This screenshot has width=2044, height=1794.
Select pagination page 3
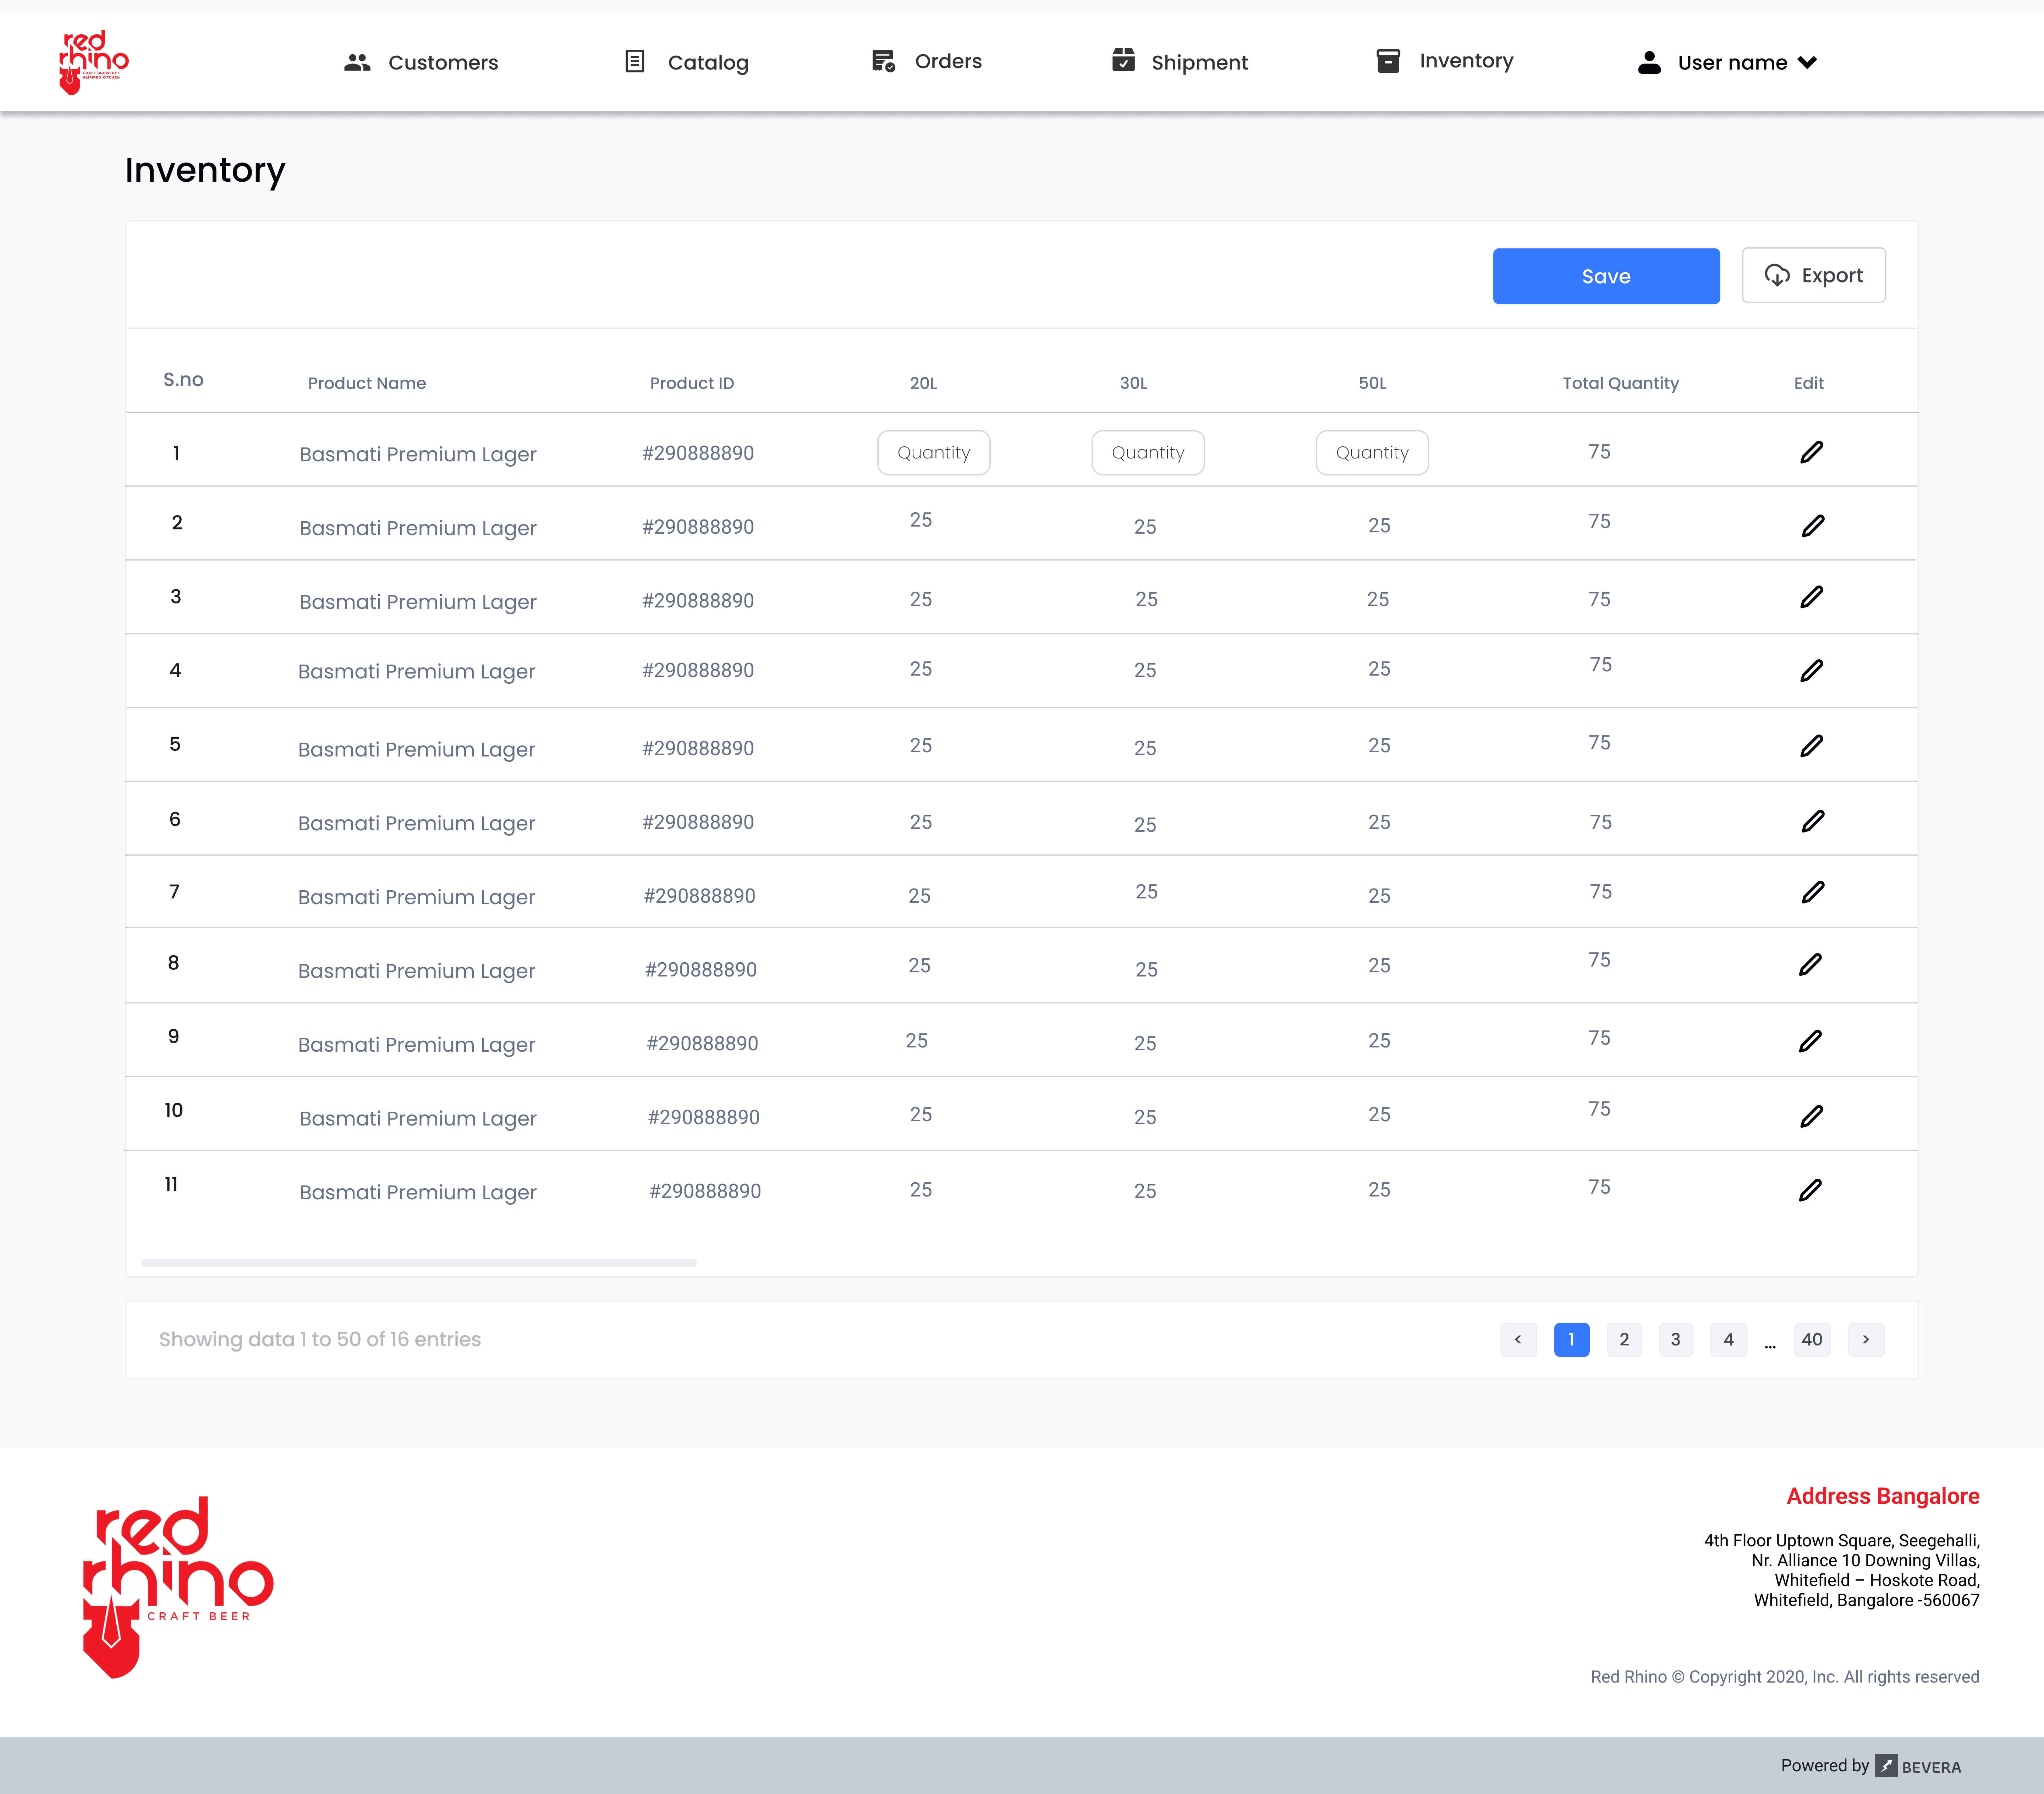(x=1676, y=1339)
